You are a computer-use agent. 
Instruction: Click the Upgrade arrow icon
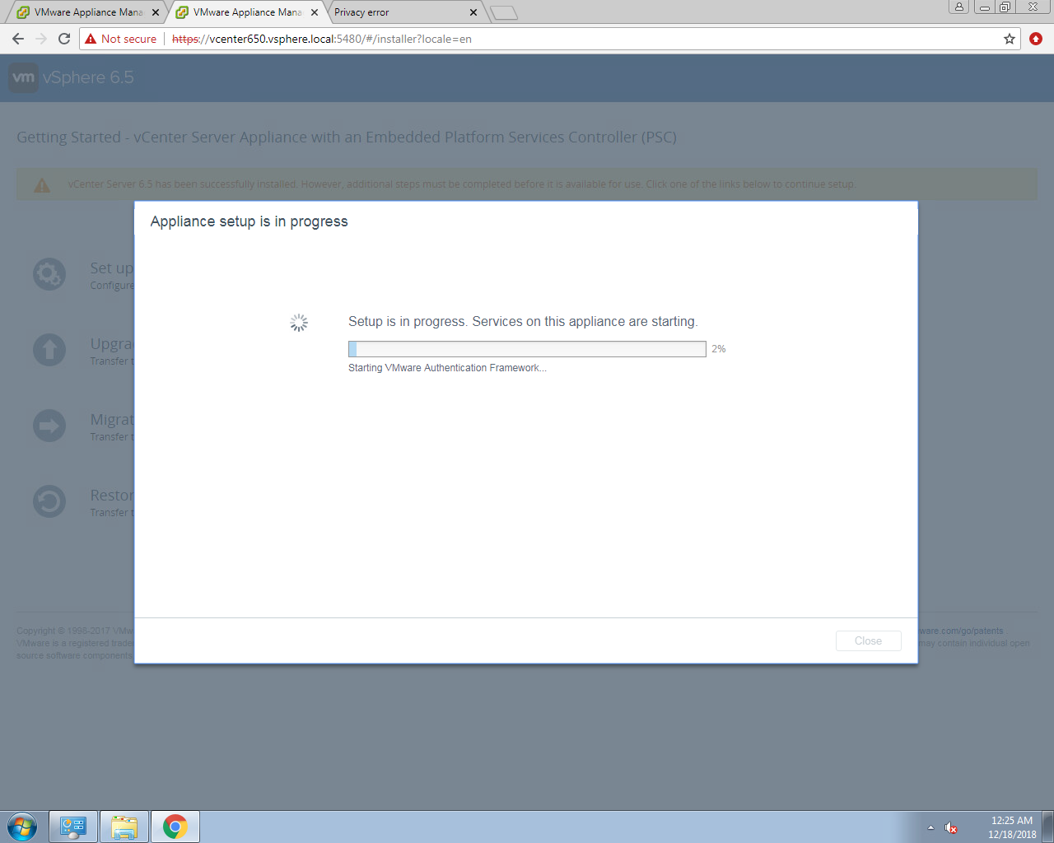coord(49,350)
